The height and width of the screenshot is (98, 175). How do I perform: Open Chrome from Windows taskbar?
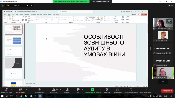tap(21, 96)
